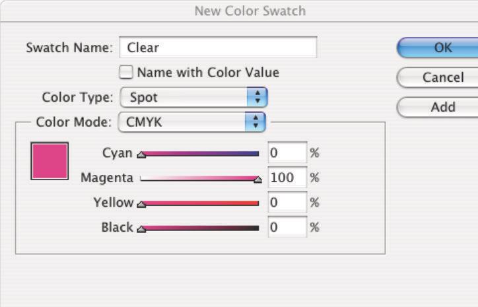
Task: Click the Magenta slider triangle handle
Action: (x=257, y=180)
